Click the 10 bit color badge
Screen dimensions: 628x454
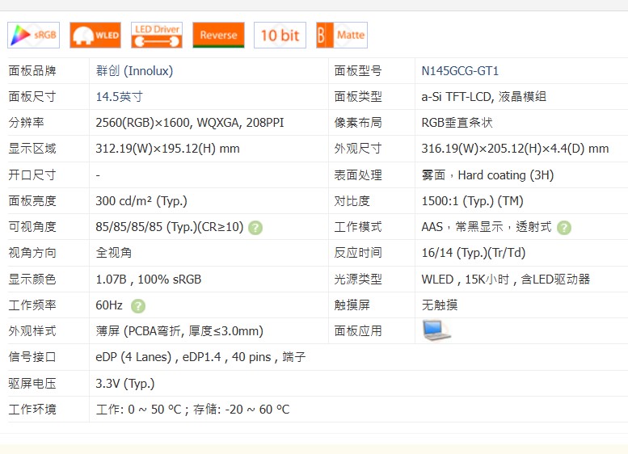coord(280,35)
